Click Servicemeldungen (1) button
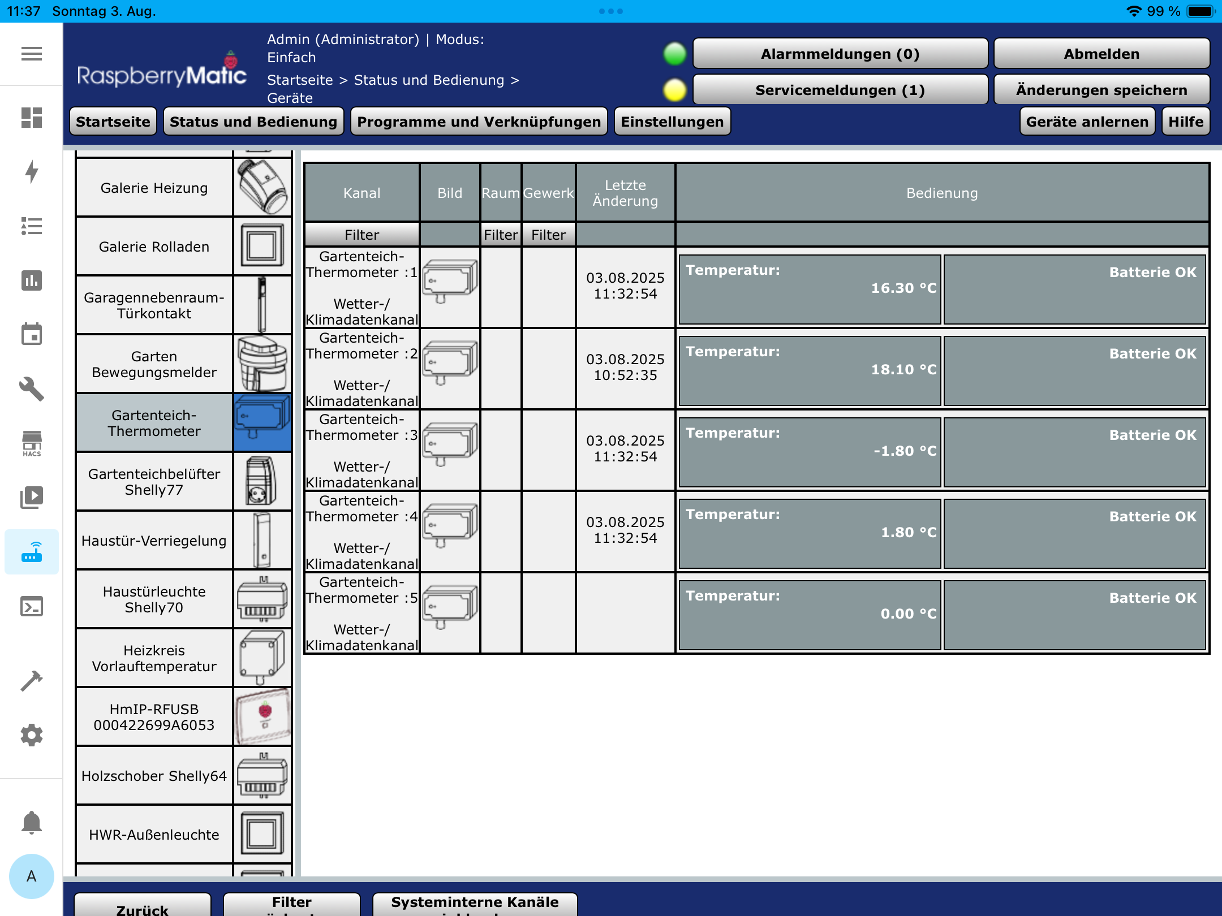The width and height of the screenshot is (1222, 916). pos(840,90)
